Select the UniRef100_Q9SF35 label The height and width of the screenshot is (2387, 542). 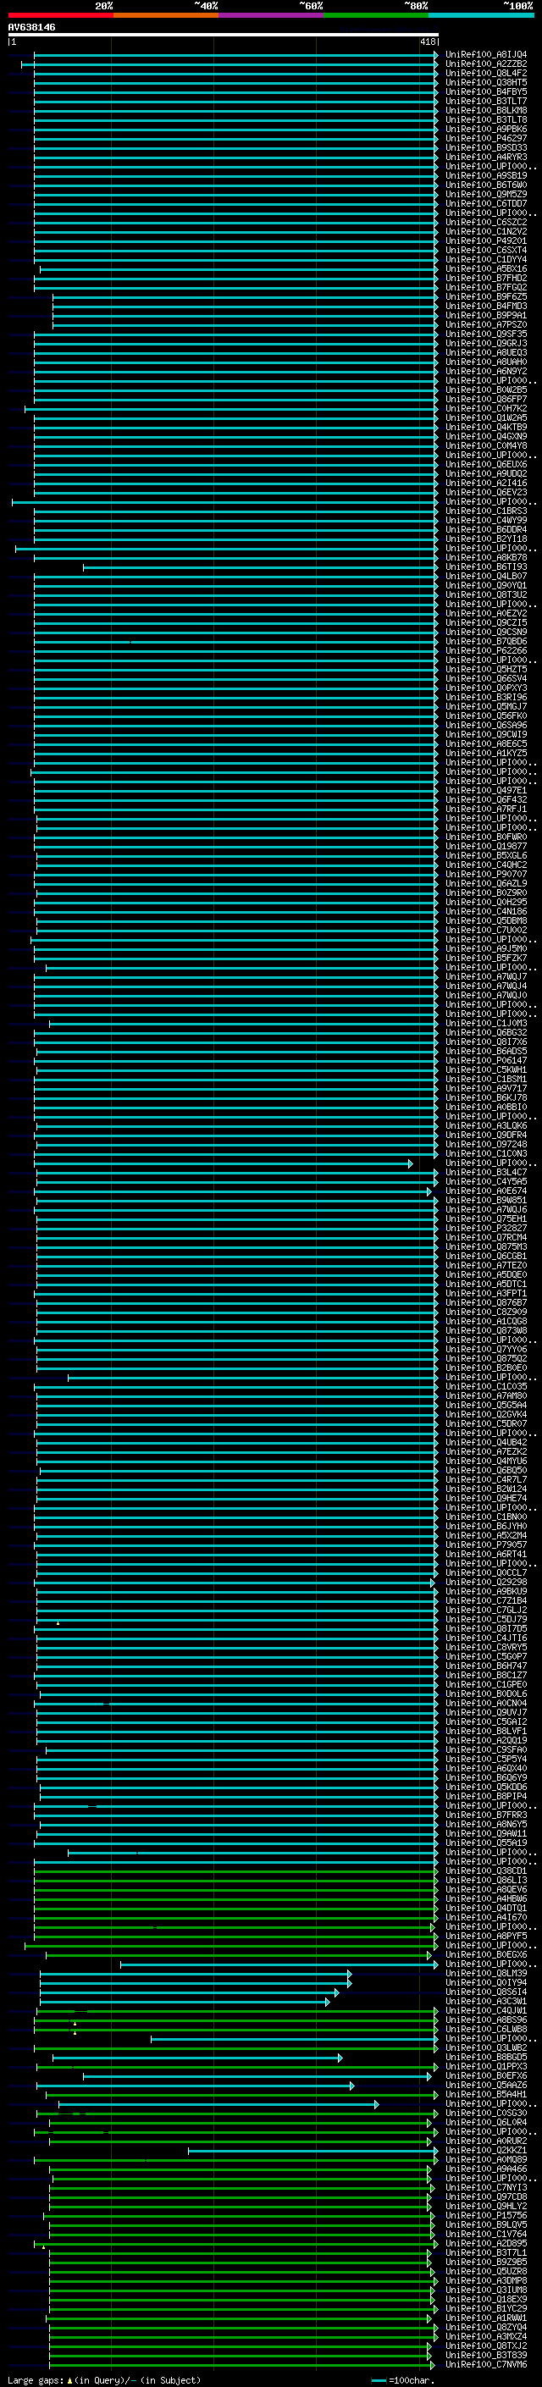pyautogui.click(x=485, y=334)
